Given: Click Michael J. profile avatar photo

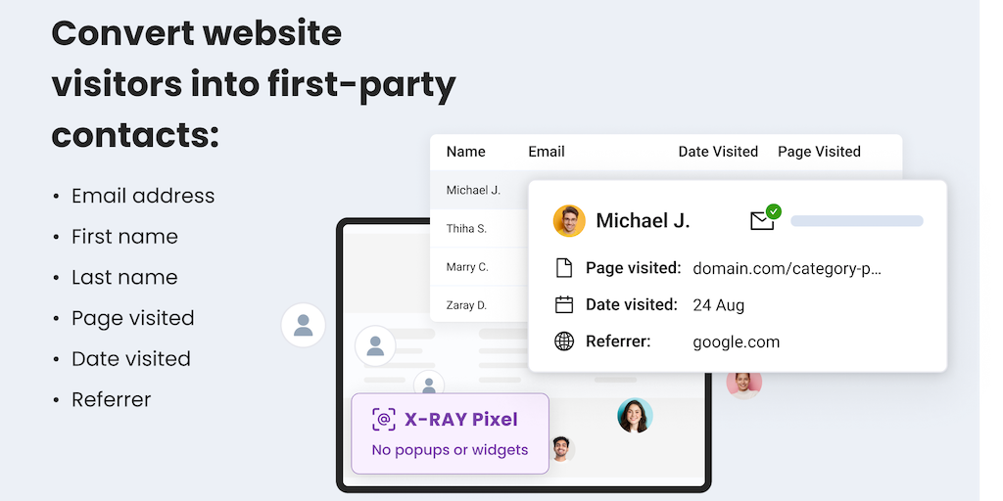Looking at the screenshot, I should tap(569, 221).
